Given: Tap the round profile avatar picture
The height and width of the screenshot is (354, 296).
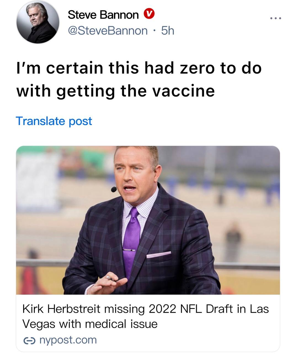Looking at the screenshot, I should pos(38,22).
